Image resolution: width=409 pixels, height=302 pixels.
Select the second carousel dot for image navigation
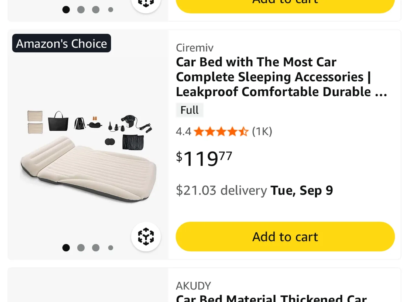[81, 247]
